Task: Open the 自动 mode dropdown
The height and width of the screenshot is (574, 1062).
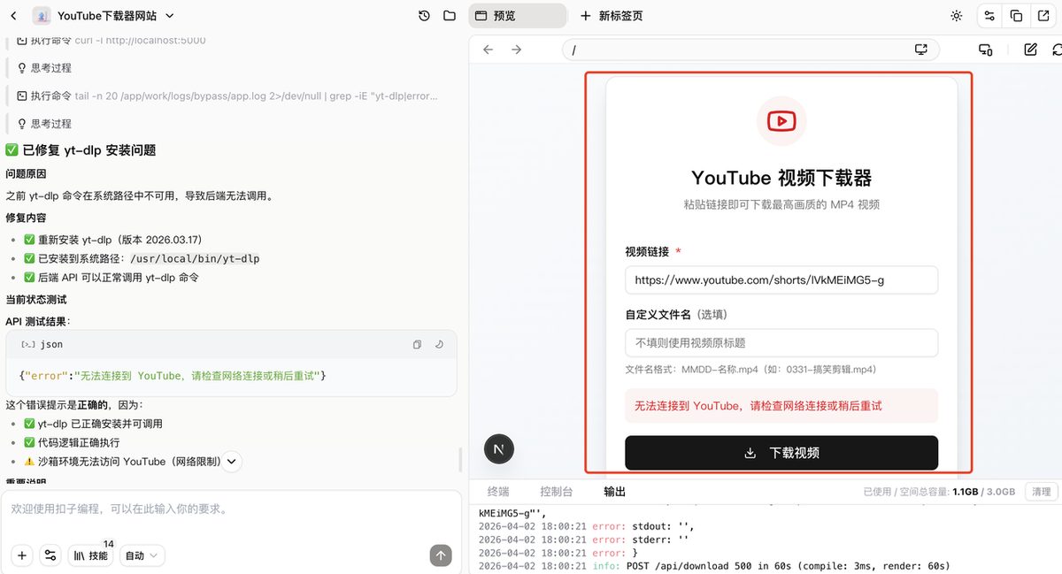Action: coord(142,555)
